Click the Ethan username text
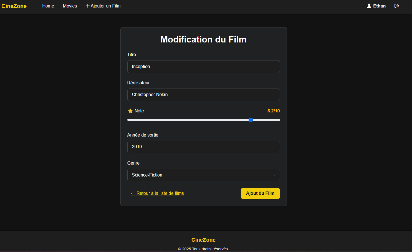This screenshot has height=252, width=412. coord(379,6)
